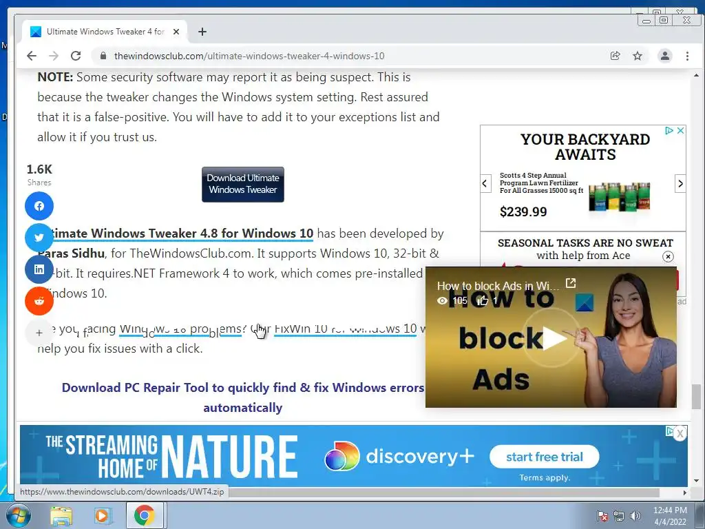Close the floating video player
The height and width of the screenshot is (529, 705).
tap(668, 256)
